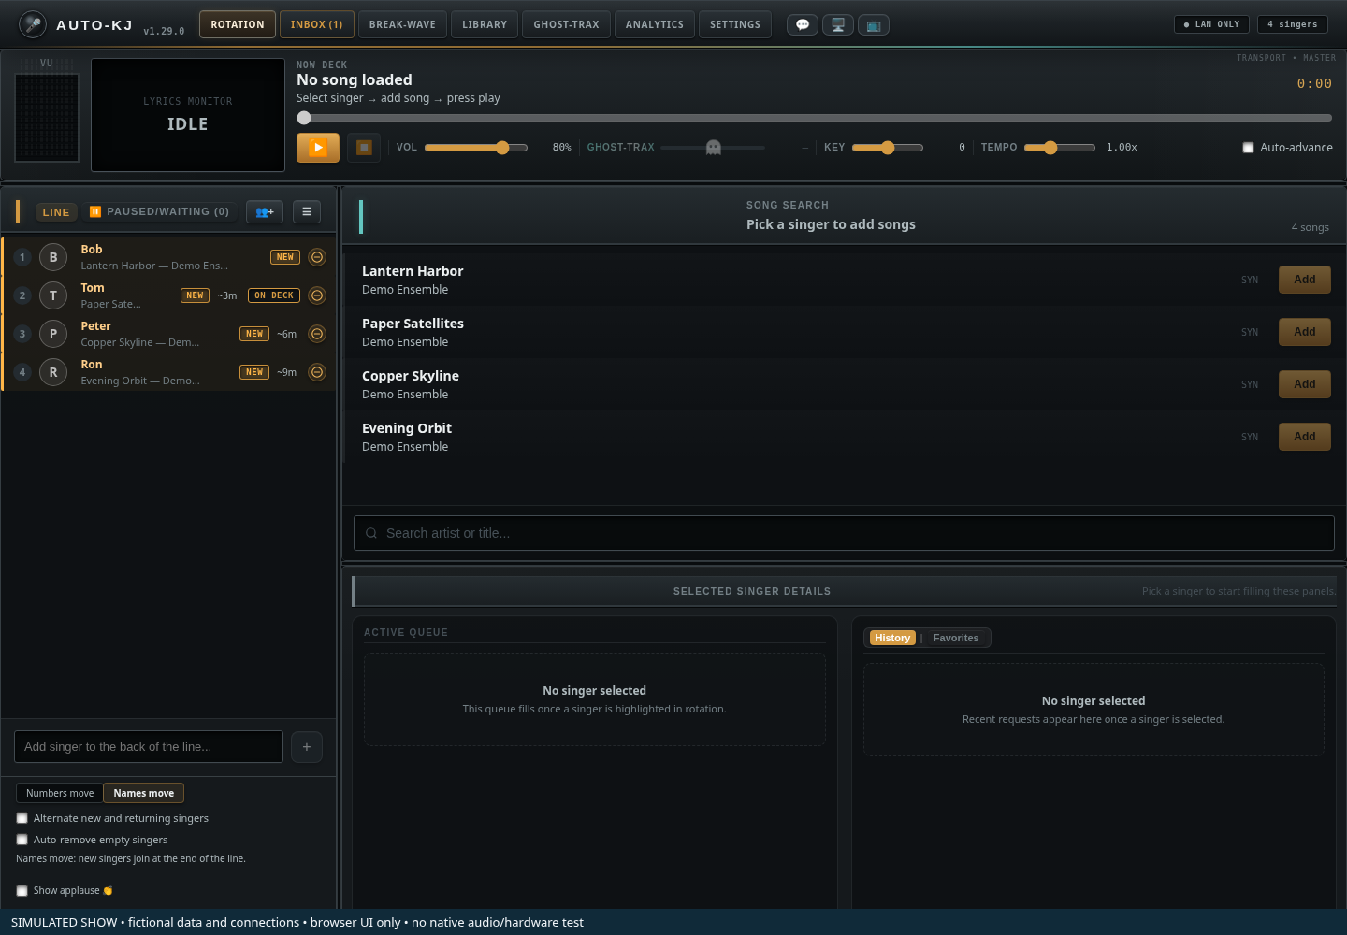Click the v1.29.0 version label
Screen dimensions: 1347x935
164,31
